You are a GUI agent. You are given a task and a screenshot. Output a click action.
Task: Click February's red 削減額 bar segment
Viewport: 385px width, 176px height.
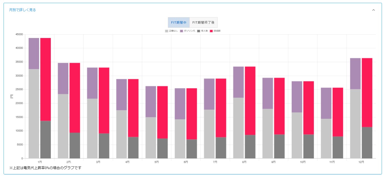tap(75, 98)
